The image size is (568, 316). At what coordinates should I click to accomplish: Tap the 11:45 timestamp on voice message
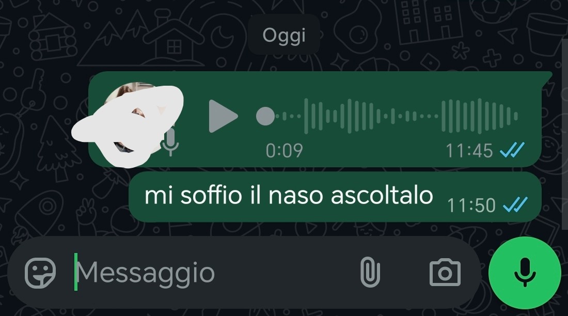[469, 150]
